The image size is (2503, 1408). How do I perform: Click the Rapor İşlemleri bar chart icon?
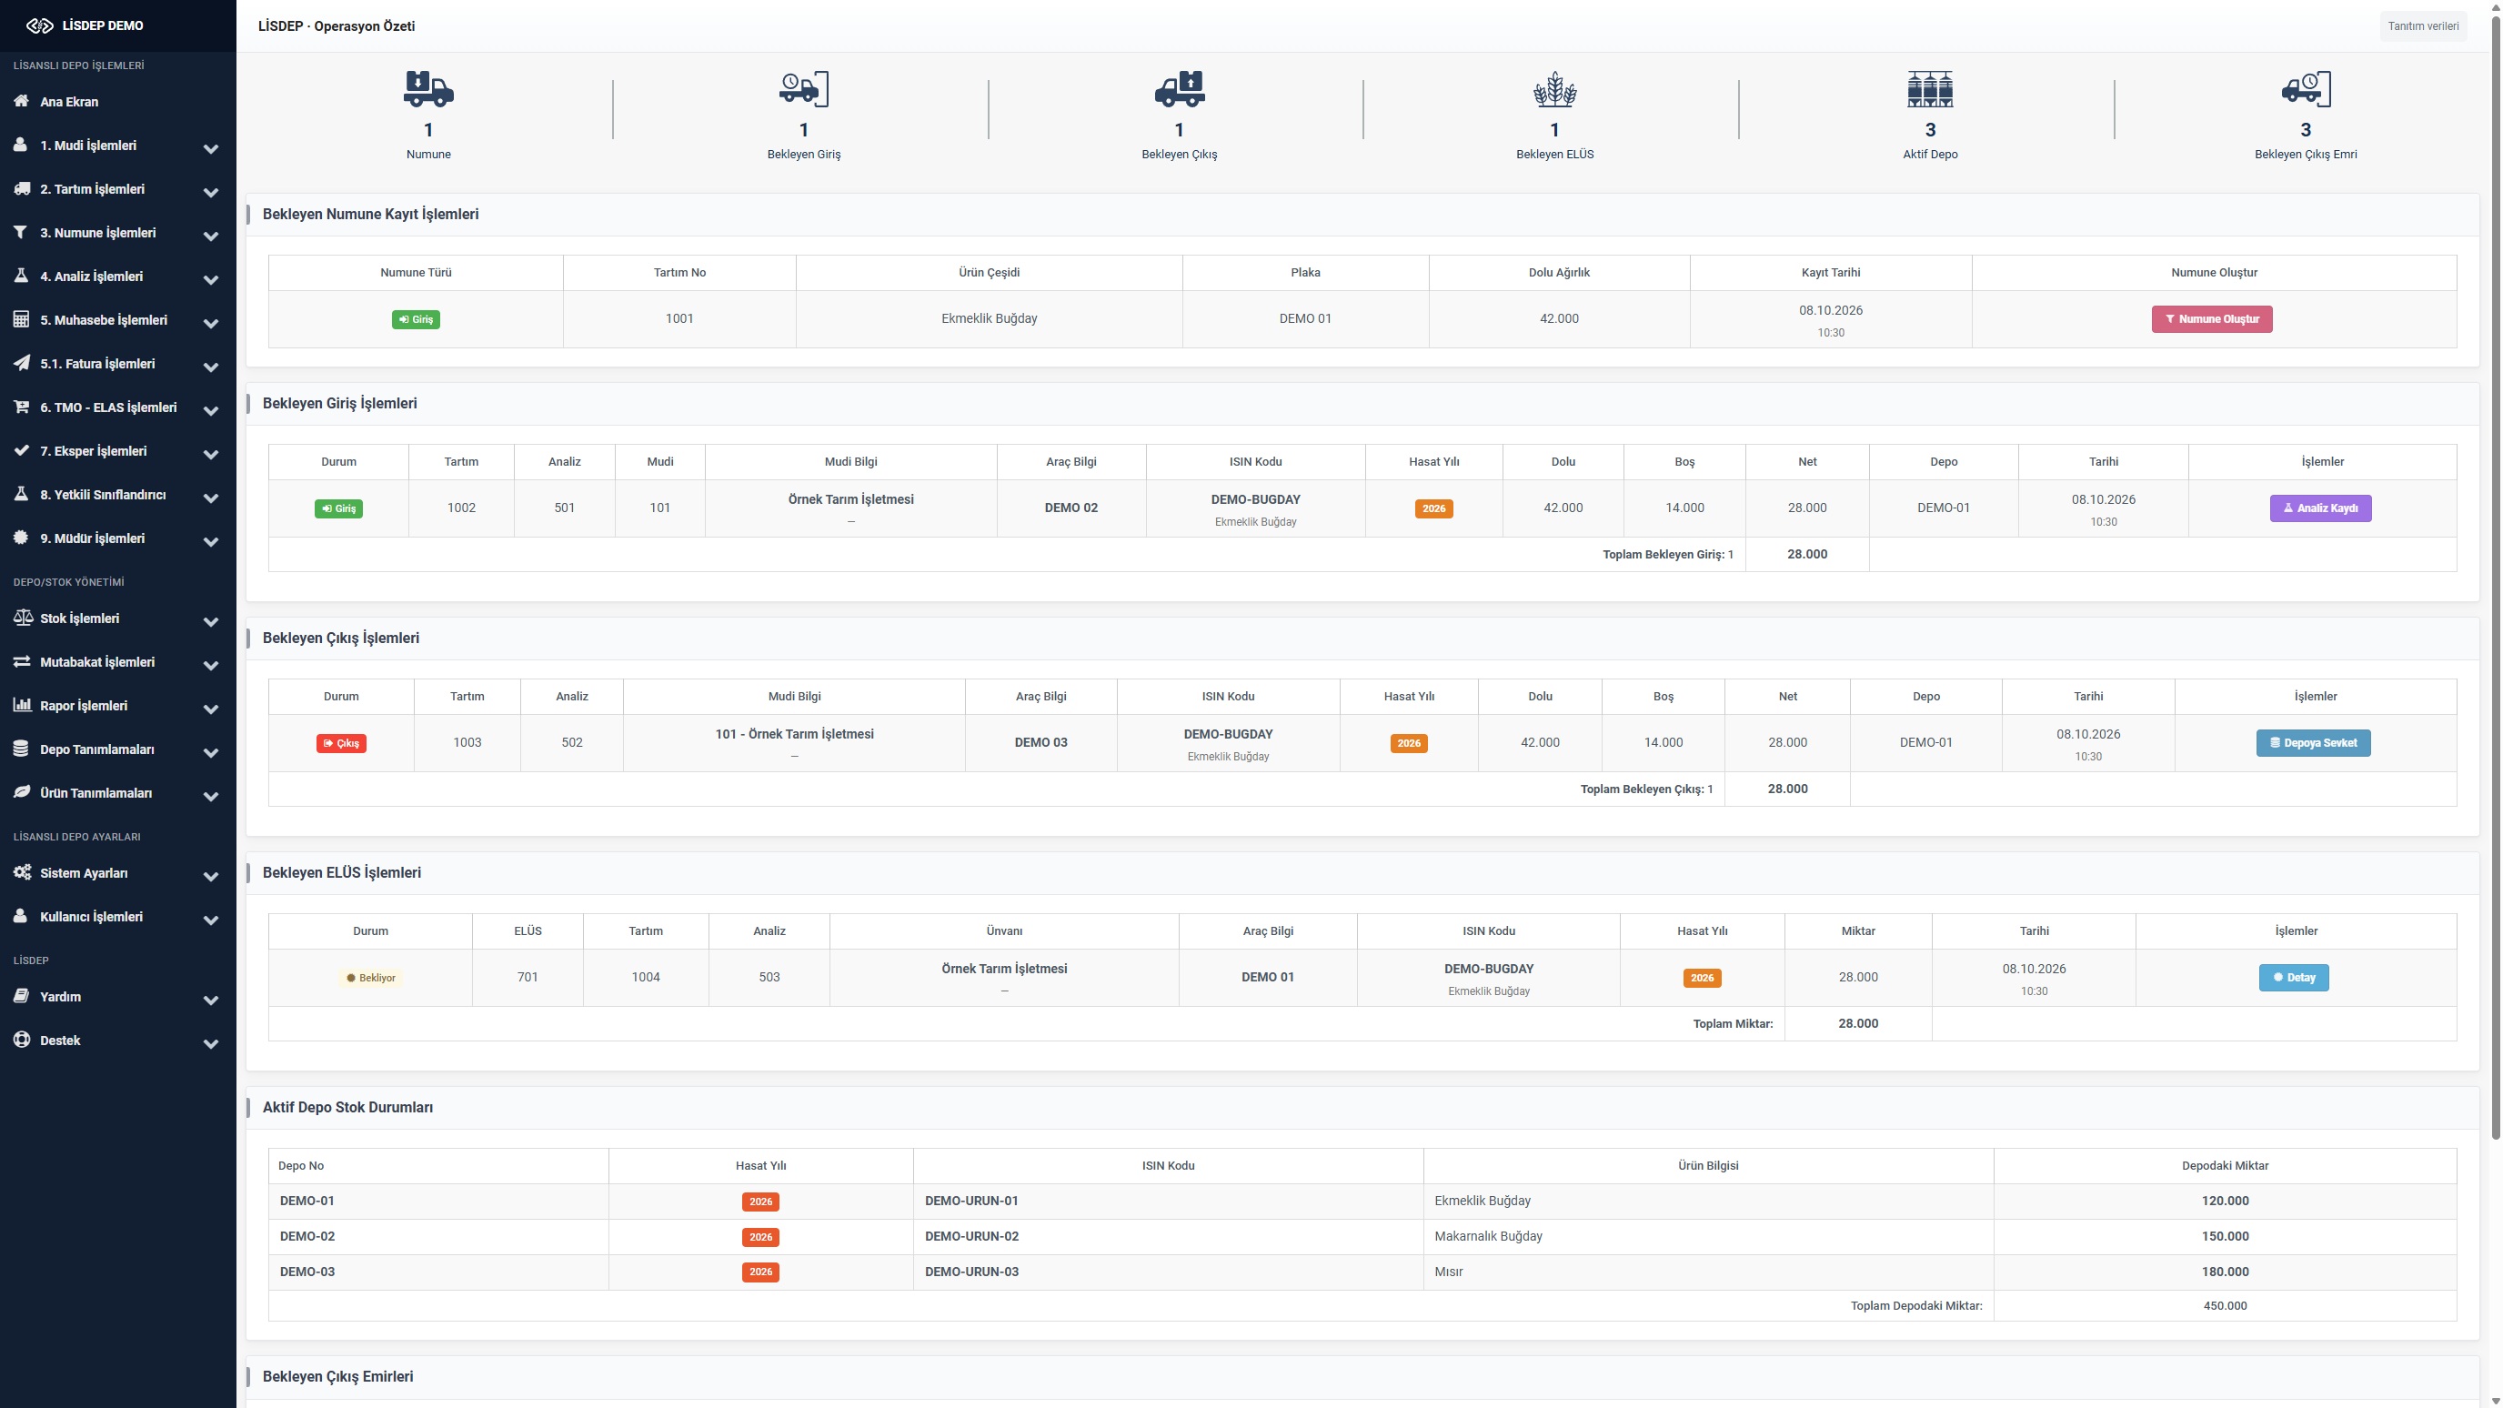pyautogui.click(x=23, y=706)
